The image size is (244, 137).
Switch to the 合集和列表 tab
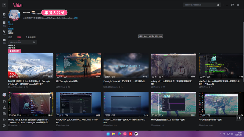(30, 37)
